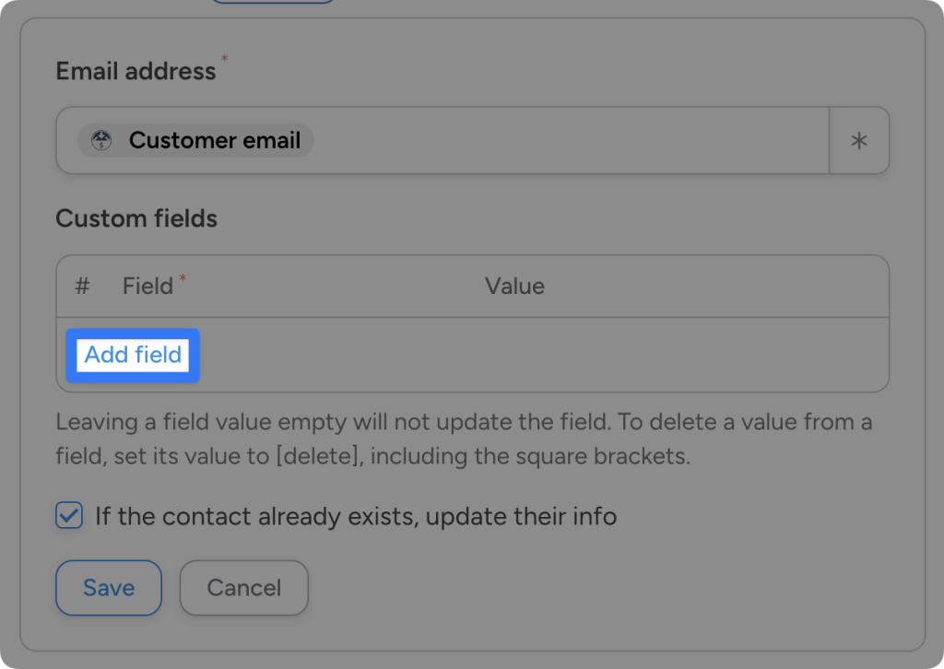
Task: Click the Value column header
Action: click(x=515, y=286)
